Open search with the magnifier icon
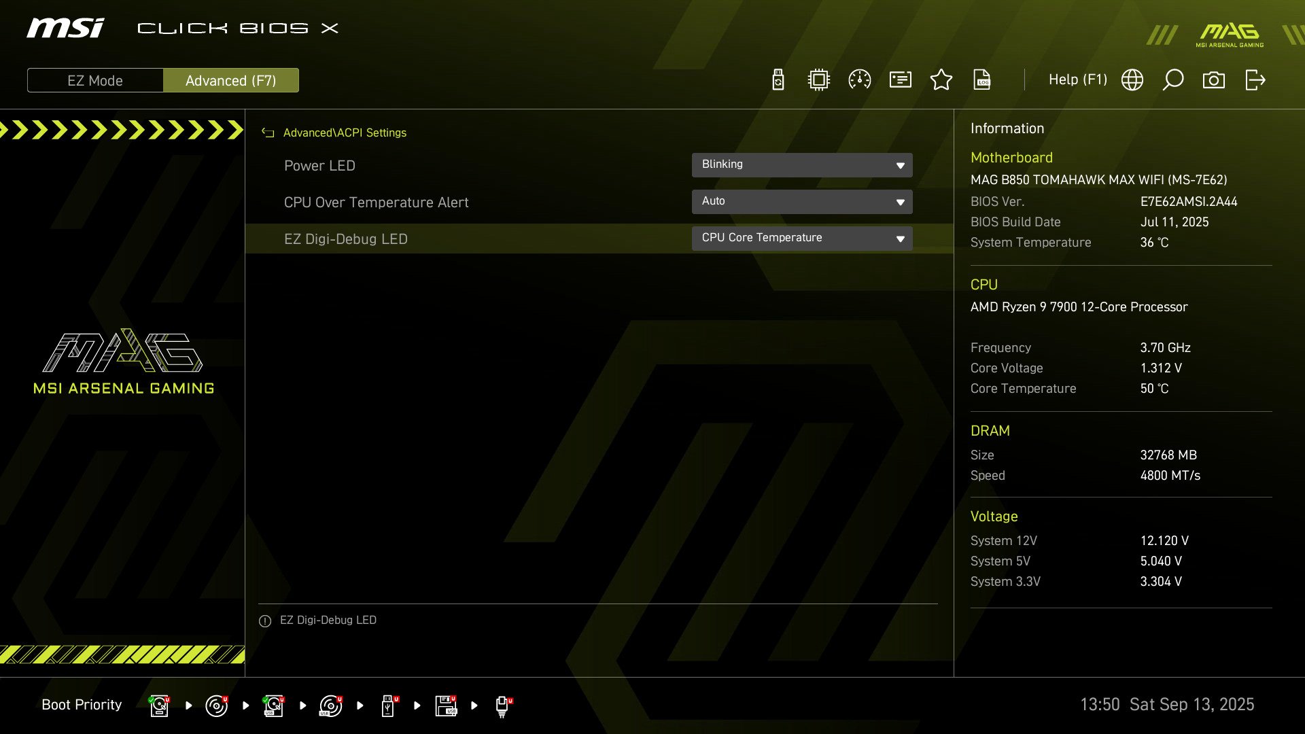 (x=1173, y=80)
